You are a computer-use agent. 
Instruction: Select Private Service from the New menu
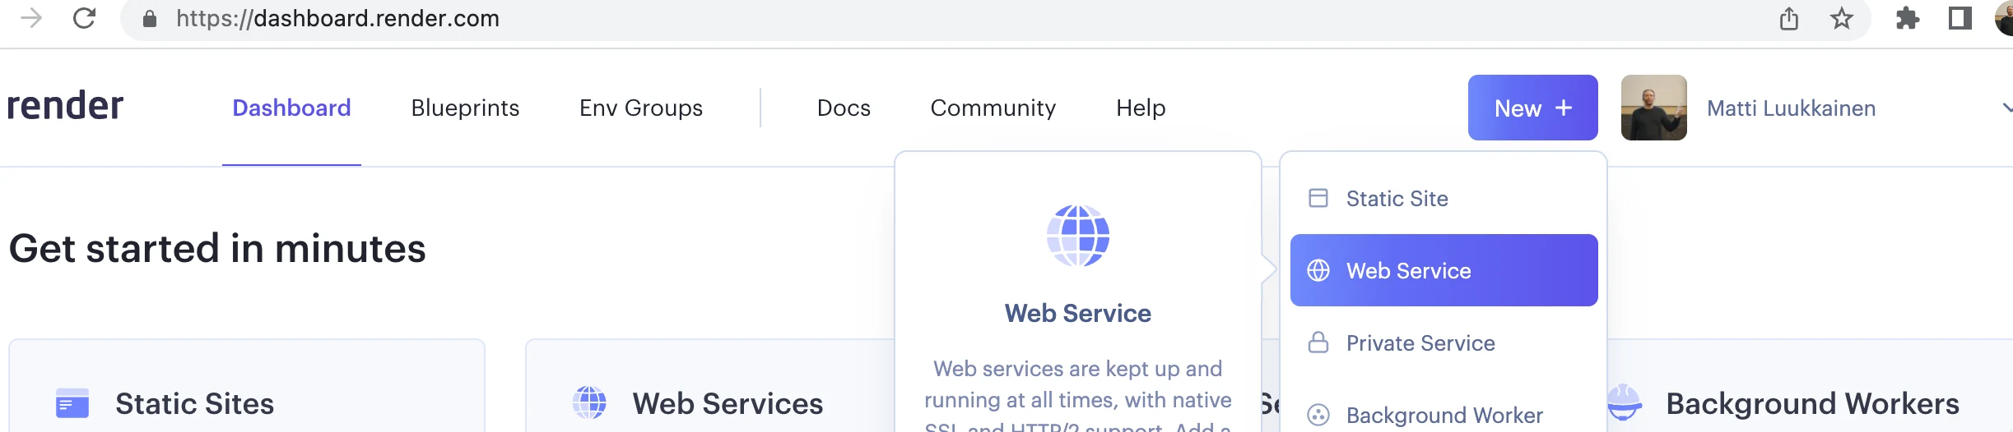(x=1444, y=342)
